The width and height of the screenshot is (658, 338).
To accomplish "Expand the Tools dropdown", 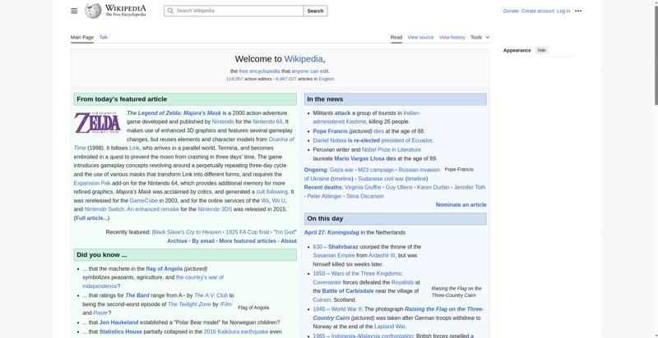I will point(480,37).
